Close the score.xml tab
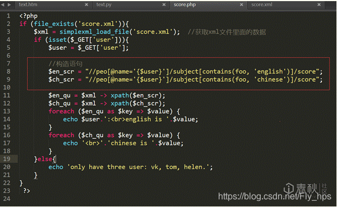This screenshot has height=207, width=337. [x=319, y=4]
